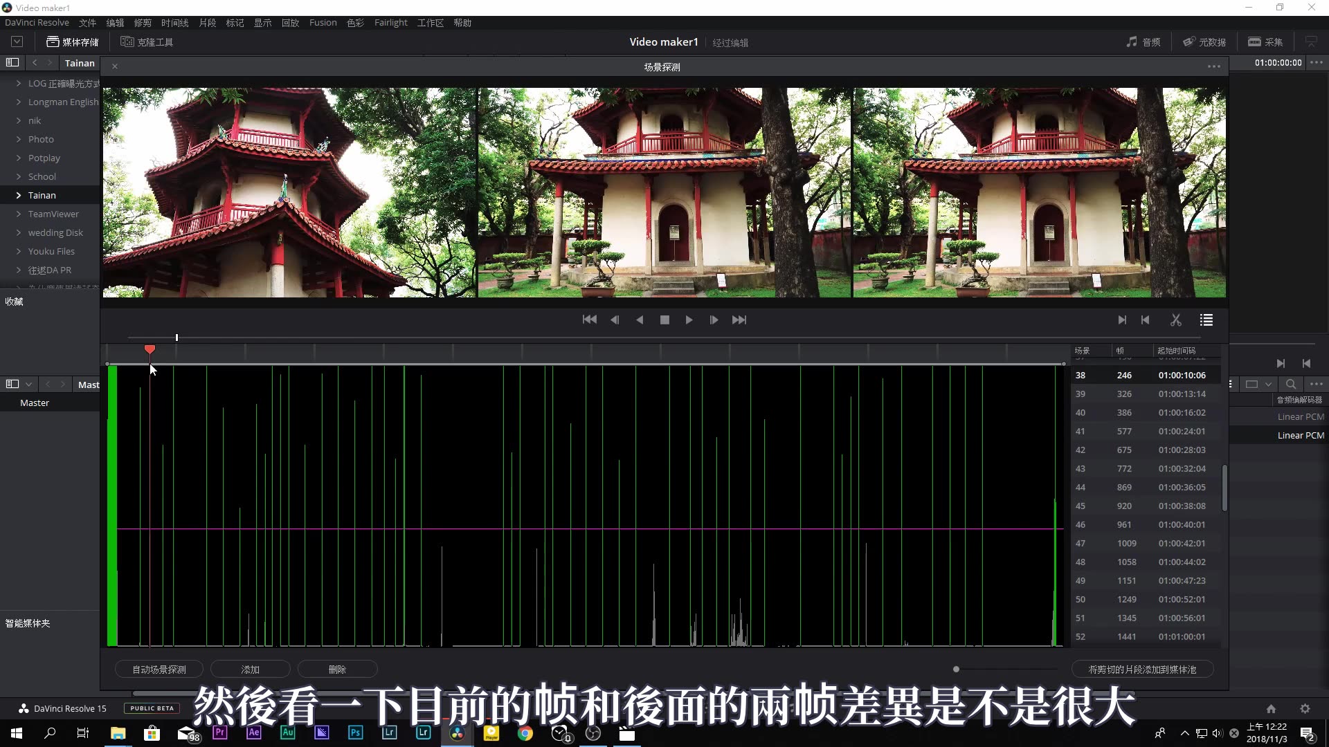The height and width of the screenshot is (747, 1329).
Task: Click the scene list view icon near the scissors
Action: [x=1206, y=320]
